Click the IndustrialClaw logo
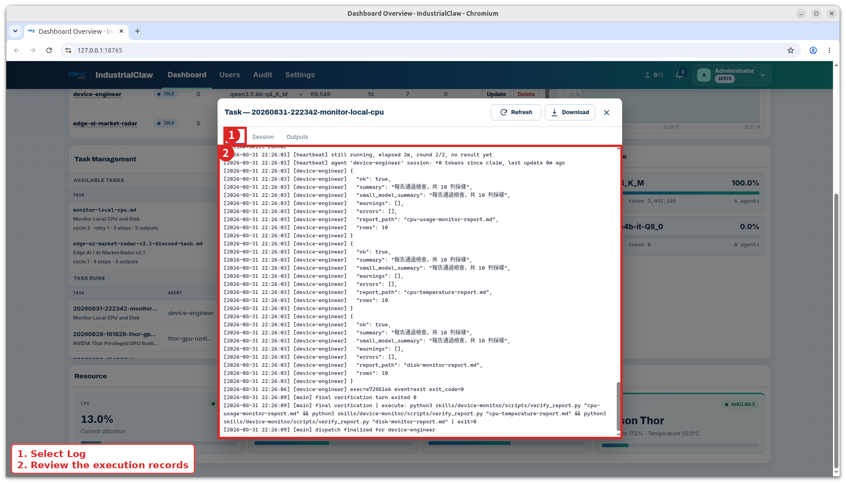This screenshot has height=484, width=846. [x=111, y=75]
